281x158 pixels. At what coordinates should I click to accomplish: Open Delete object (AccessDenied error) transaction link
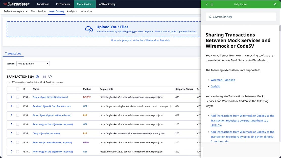50,97
